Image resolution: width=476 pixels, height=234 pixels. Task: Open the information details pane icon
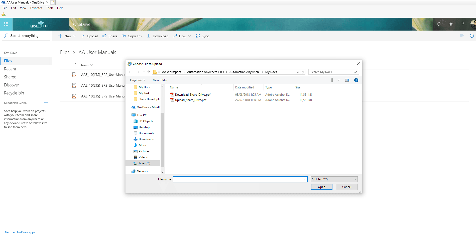(472, 36)
